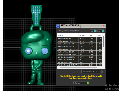
Task: Click the metal list horizontal scrollbar
Action: (x=79, y=68)
